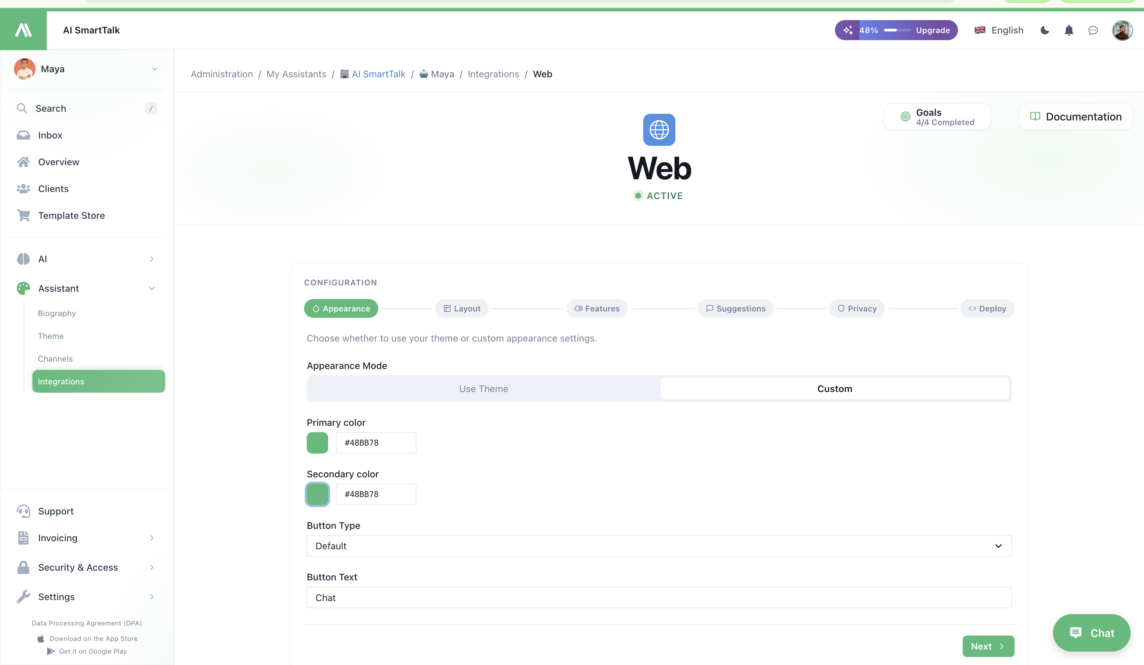
Task: Open the English language selector
Action: tap(999, 30)
